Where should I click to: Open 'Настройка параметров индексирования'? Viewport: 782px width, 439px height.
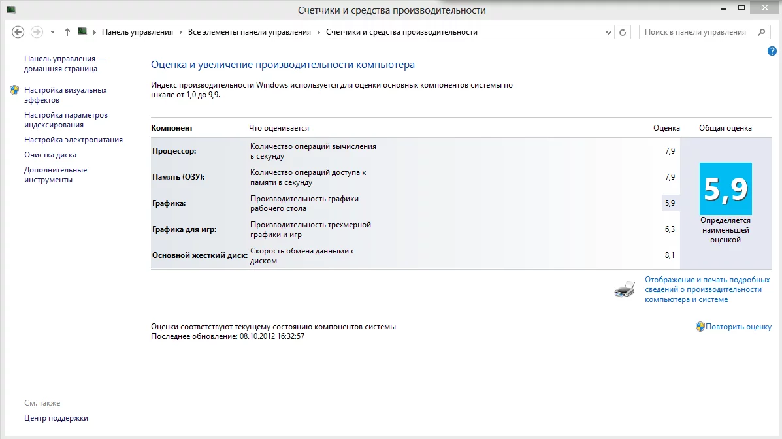(66, 120)
